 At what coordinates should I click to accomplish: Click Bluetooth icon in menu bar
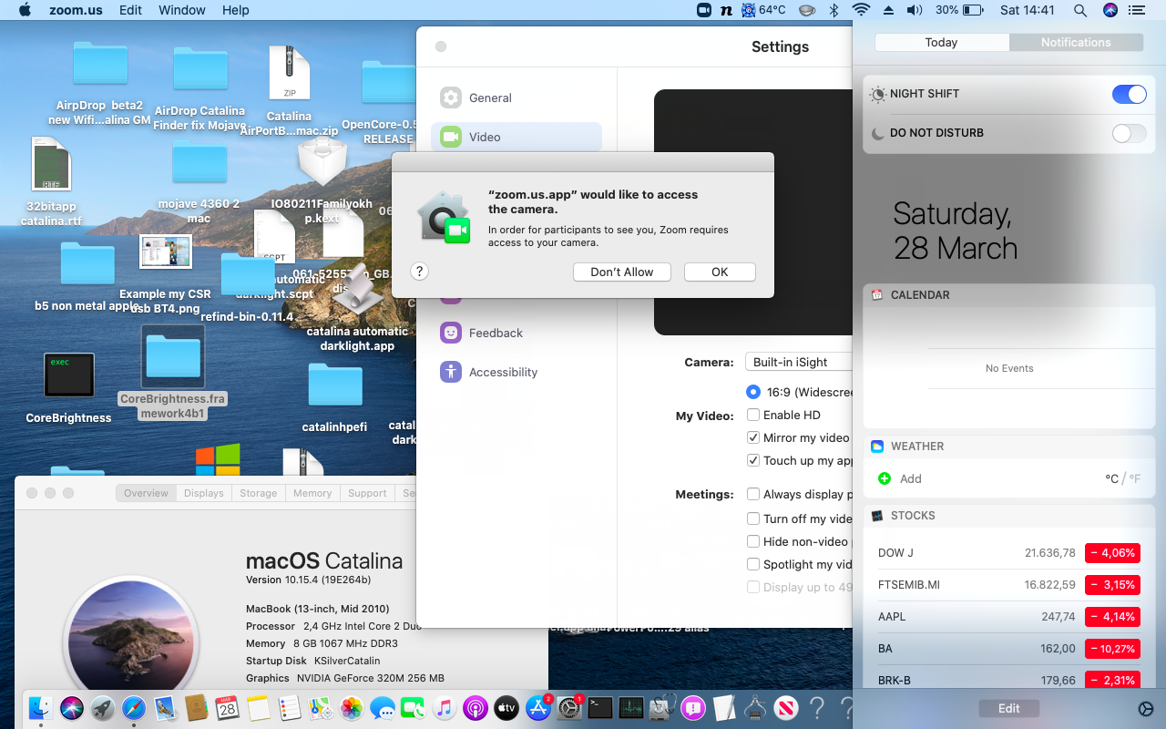[x=834, y=10]
